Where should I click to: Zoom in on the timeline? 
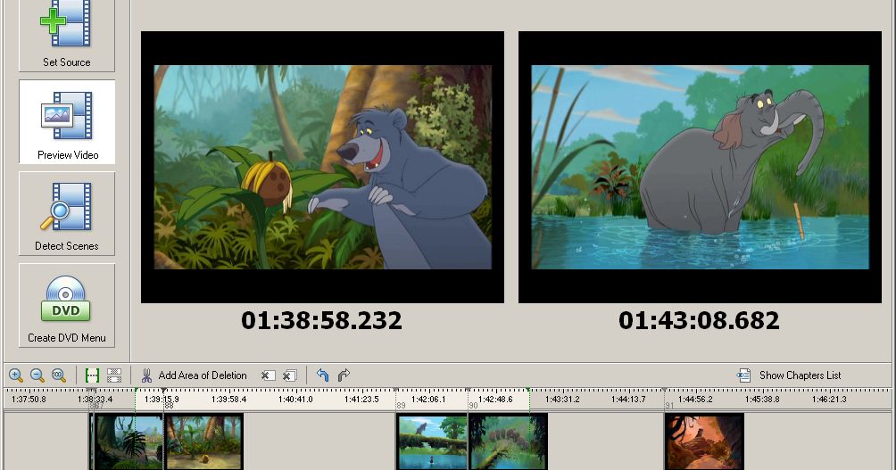16,375
